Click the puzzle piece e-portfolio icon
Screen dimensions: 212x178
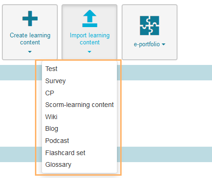tap(150, 26)
